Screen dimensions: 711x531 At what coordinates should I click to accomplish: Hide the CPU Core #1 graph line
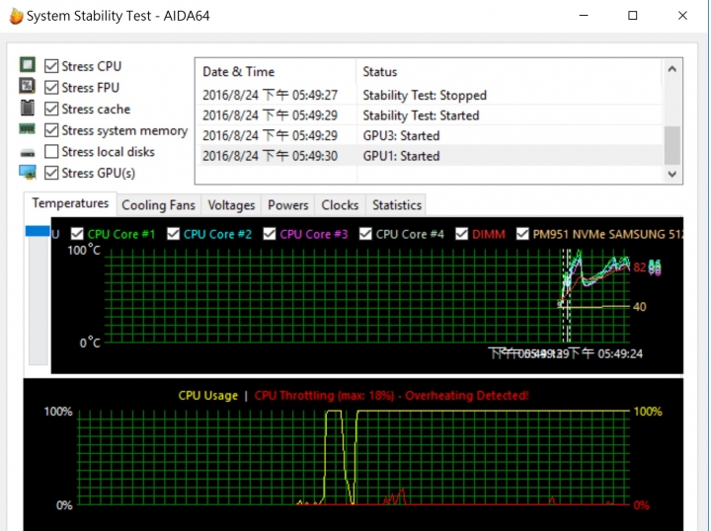click(x=77, y=234)
